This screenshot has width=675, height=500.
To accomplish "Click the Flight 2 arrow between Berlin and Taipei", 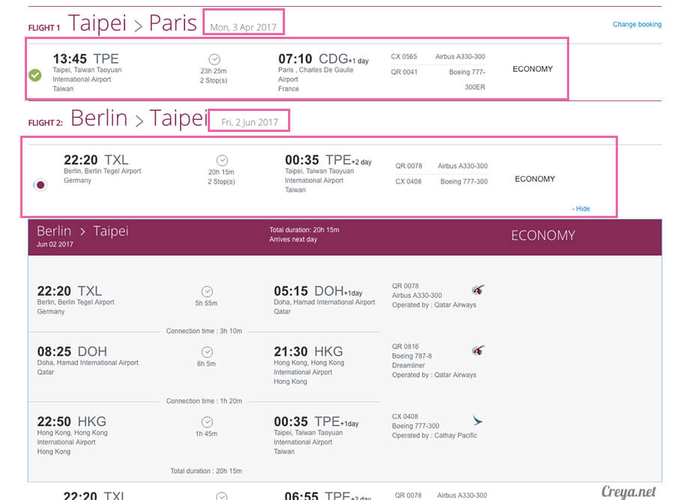I will [x=139, y=121].
